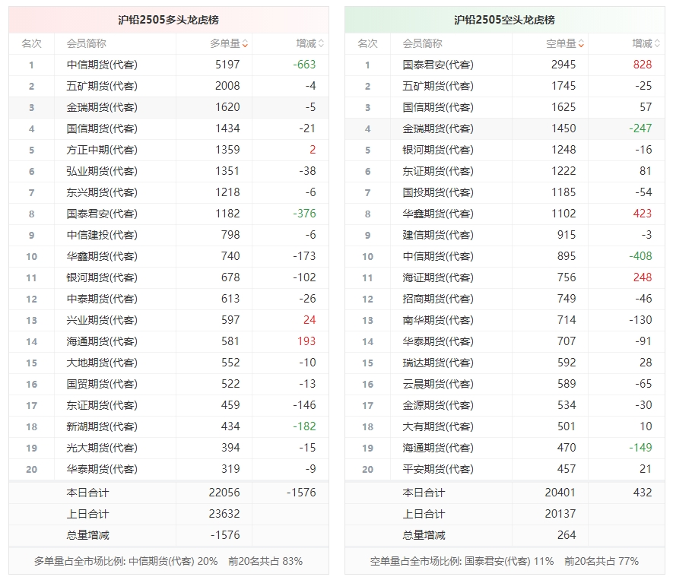Select 华鑫期货(代客) in long ranking

pyautogui.click(x=102, y=256)
